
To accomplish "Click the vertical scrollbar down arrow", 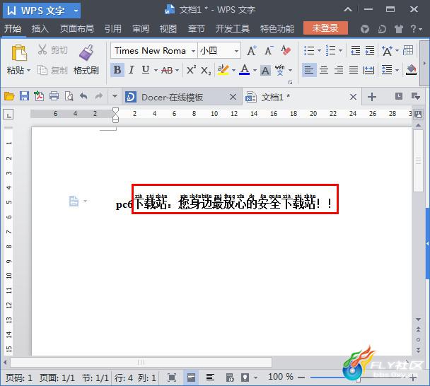I will (x=418, y=320).
